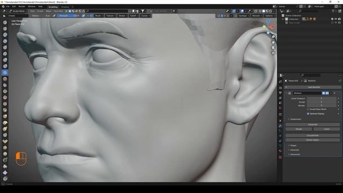Open the Sculpt Mode selector dropdown
Screen dimensions: 343x193
pos(18,11)
